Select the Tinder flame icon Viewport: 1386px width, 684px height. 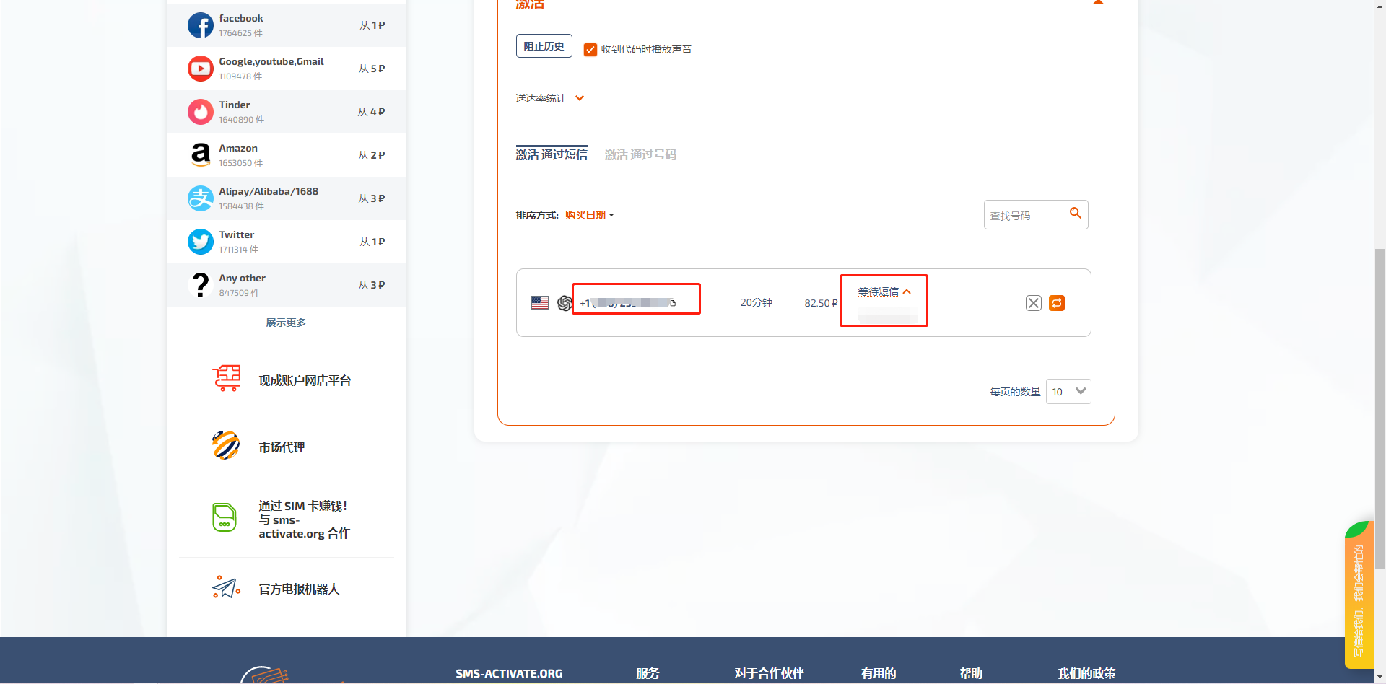[200, 112]
